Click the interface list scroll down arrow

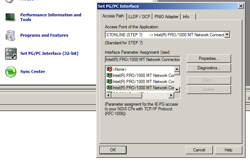[x=177, y=90]
